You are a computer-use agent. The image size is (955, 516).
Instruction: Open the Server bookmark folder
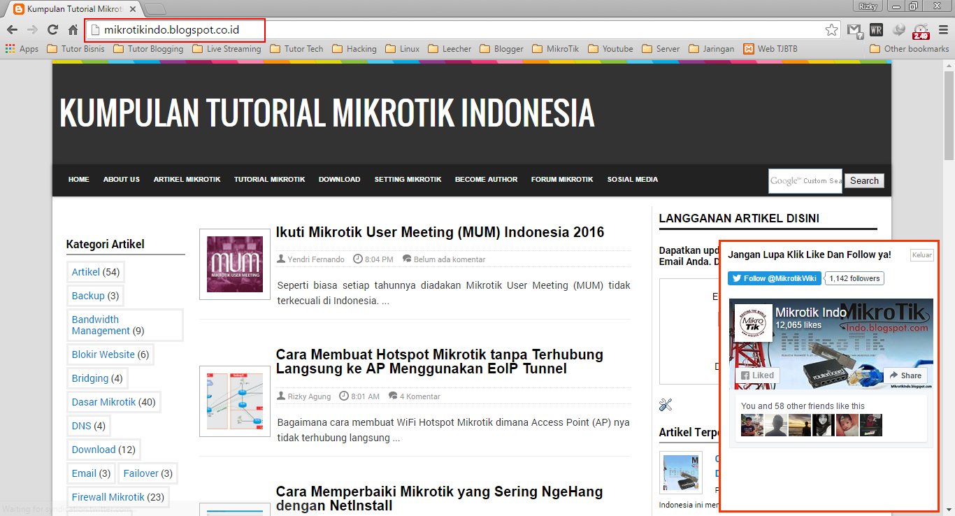tap(661, 49)
